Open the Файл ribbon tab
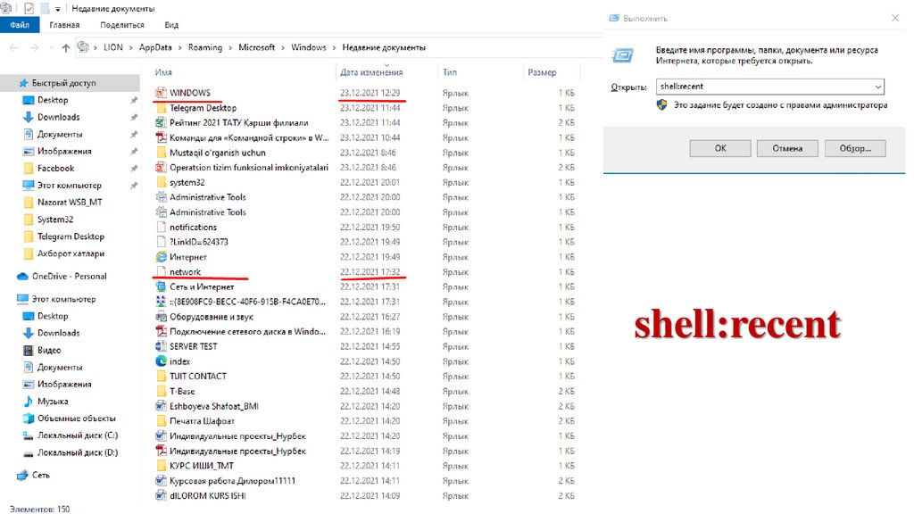The image size is (914, 514). tap(20, 25)
